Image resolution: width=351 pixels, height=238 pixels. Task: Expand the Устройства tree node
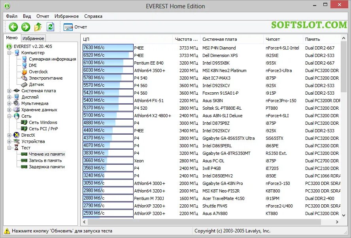(9, 141)
